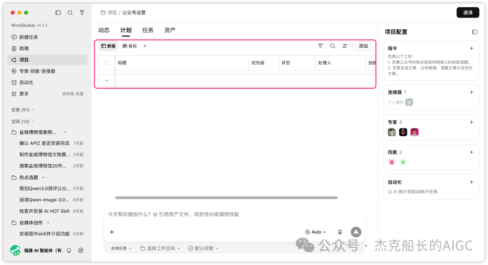Open the Auto model dropdown
Screen dimensions: 488x265
click(315, 232)
